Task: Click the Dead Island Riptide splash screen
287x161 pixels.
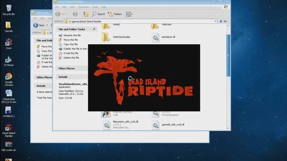Action: pos(144,78)
